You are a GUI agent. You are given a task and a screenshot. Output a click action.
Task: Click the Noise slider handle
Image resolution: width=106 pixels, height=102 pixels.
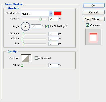tap(22, 65)
